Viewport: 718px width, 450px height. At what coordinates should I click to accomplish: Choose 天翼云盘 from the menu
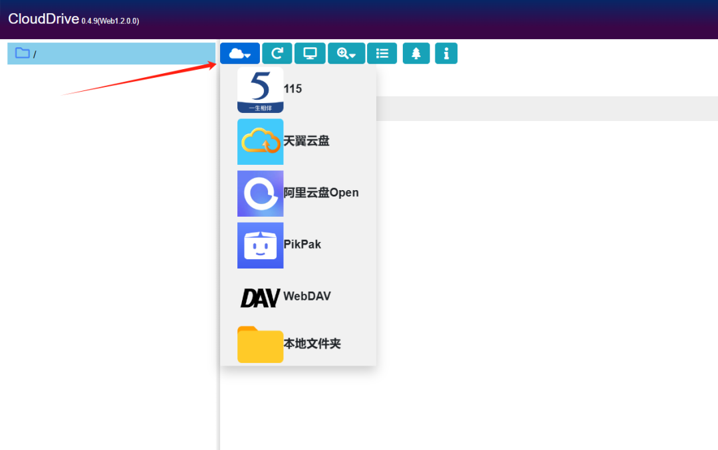point(306,141)
